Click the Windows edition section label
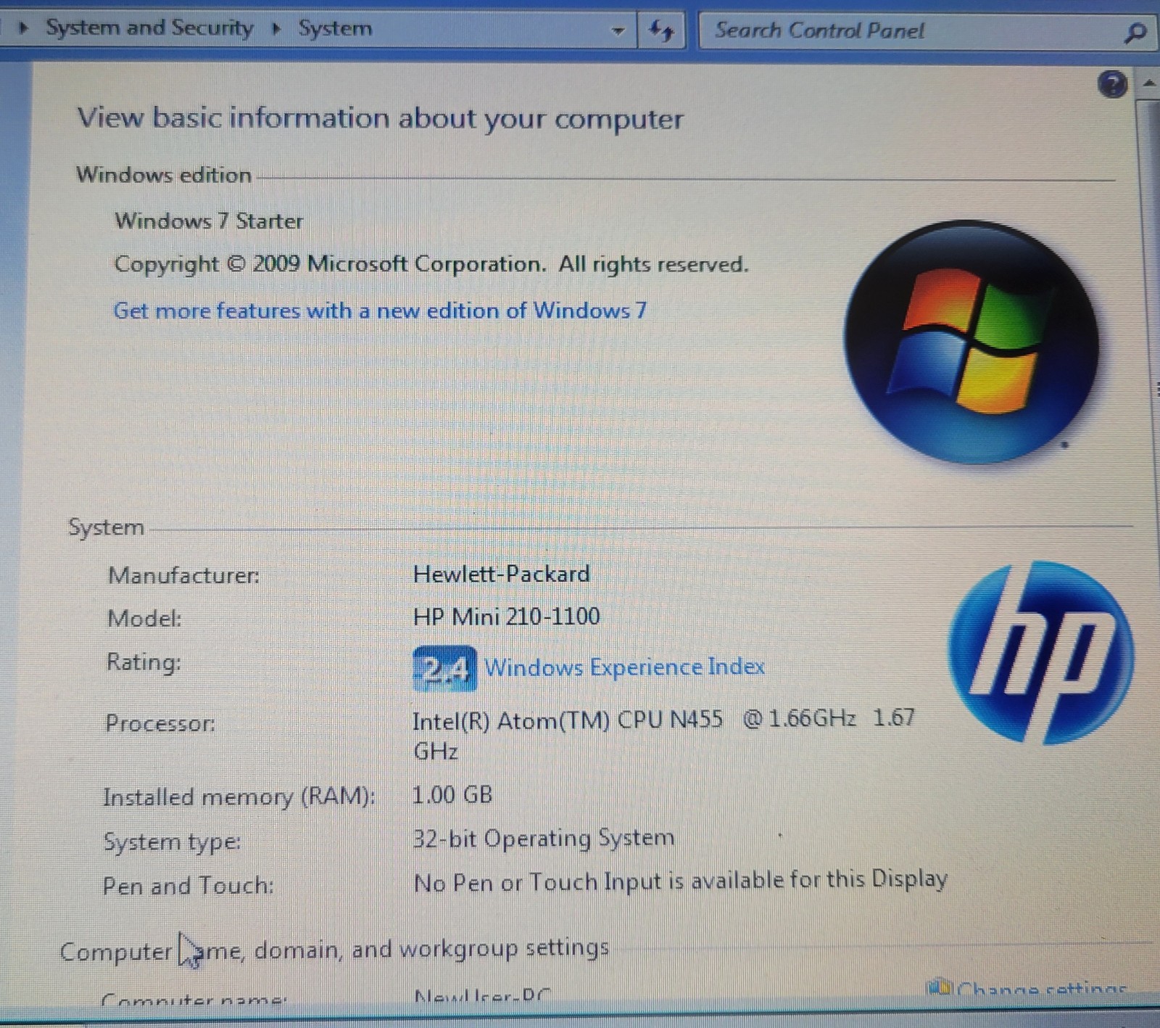 pyautogui.click(x=164, y=175)
